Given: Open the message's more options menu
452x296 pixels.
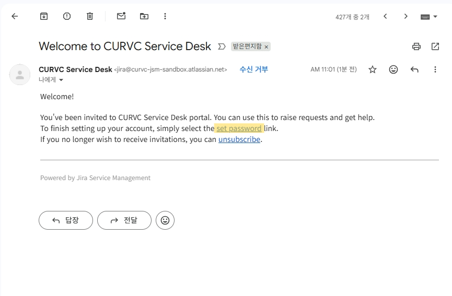Looking at the screenshot, I should 435,69.
